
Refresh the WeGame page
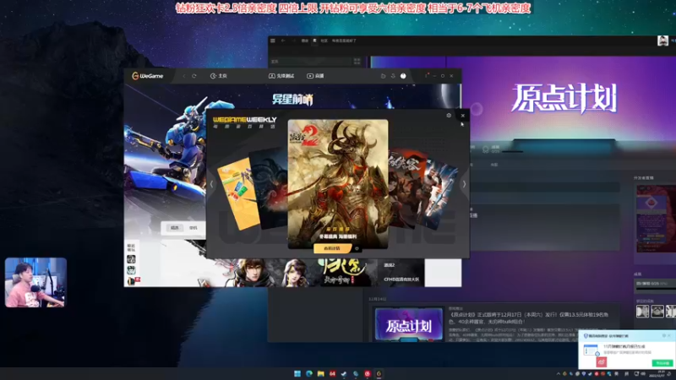point(194,76)
